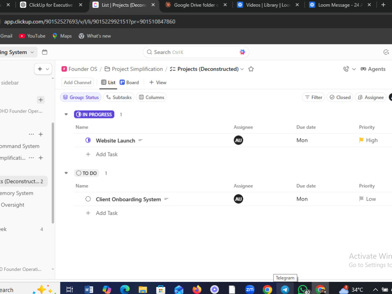This screenshot has width=392, height=294.
Task: Open the Columns selector
Action: pyautogui.click(x=151, y=97)
